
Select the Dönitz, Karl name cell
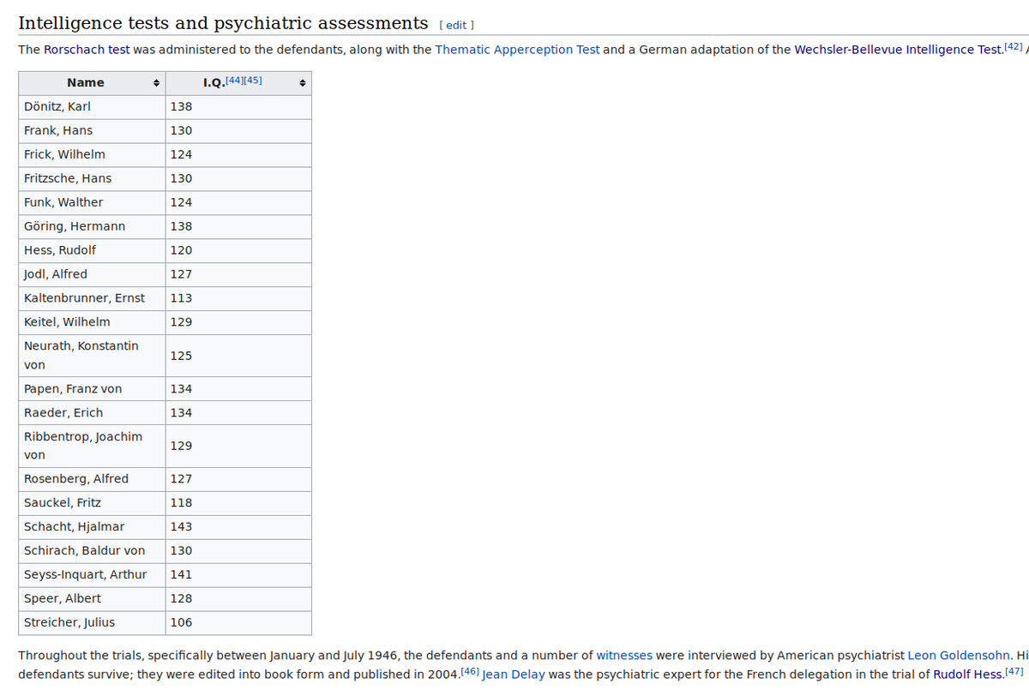click(x=92, y=107)
